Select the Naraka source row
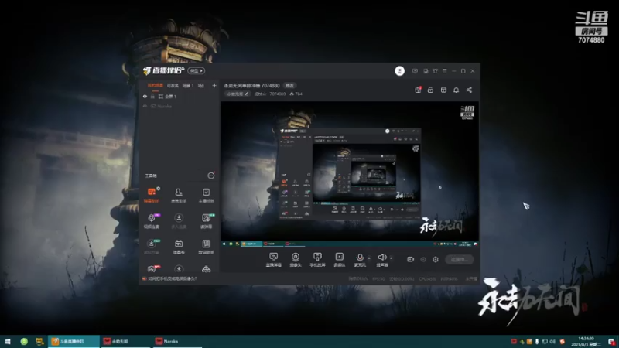This screenshot has width=619, height=348. [x=179, y=106]
